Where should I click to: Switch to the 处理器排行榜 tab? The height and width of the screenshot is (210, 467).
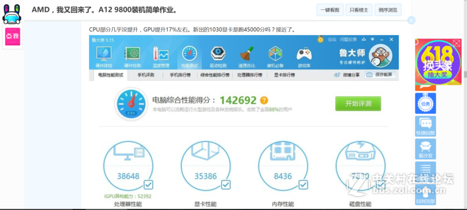pyautogui.click(x=250, y=75)
